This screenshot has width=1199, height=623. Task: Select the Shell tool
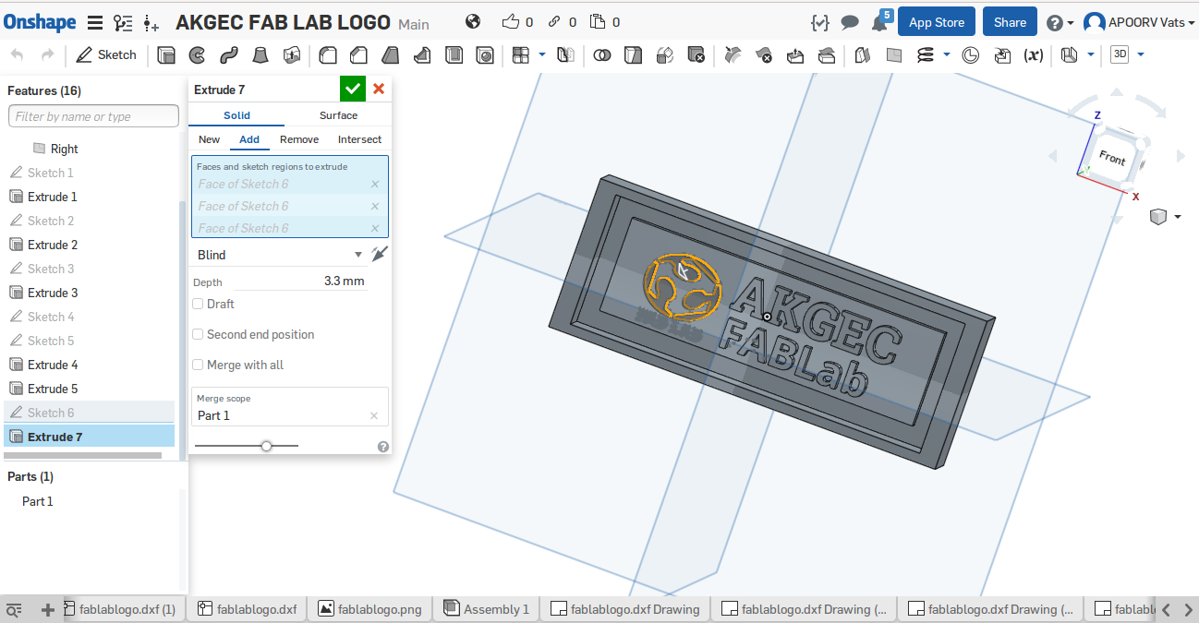454,55
